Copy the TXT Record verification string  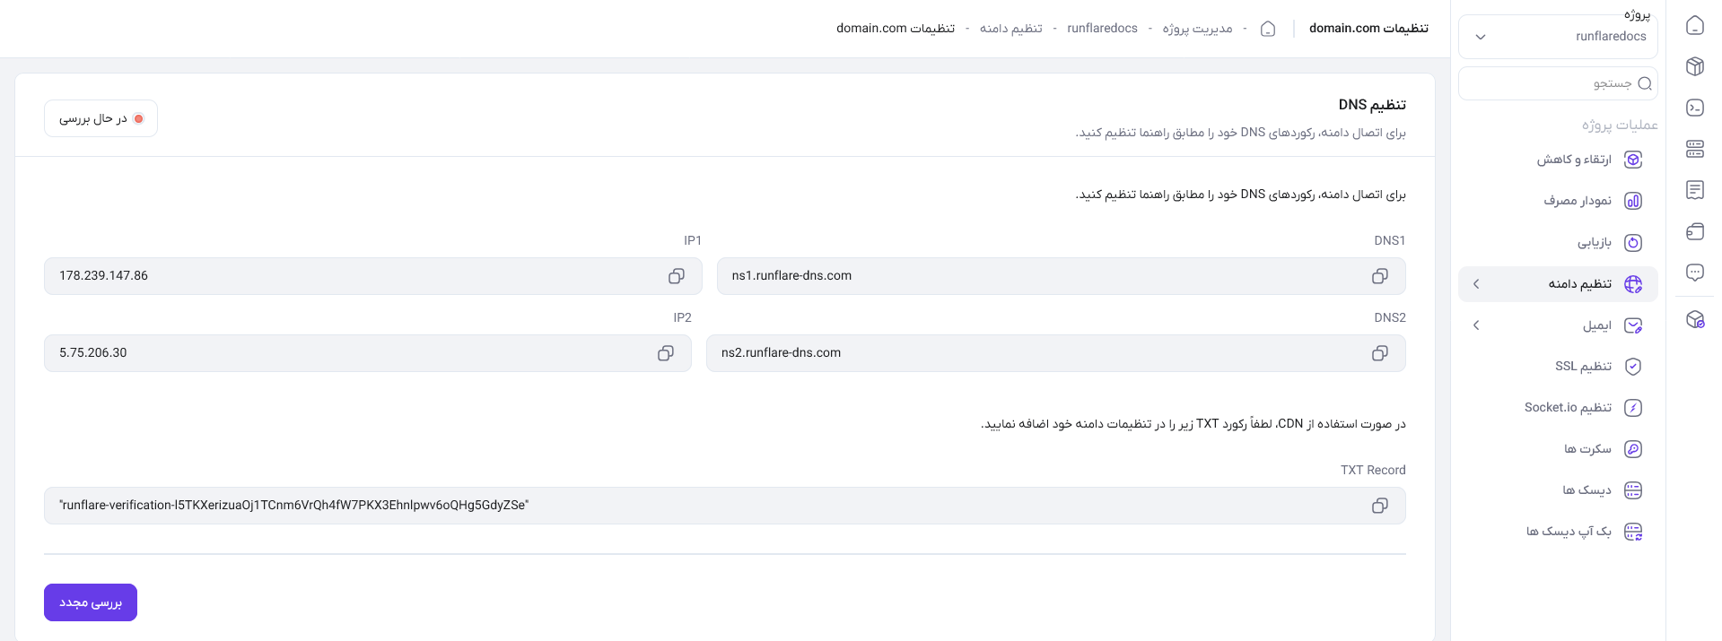pyautogui.click(x=1380, y=506)
